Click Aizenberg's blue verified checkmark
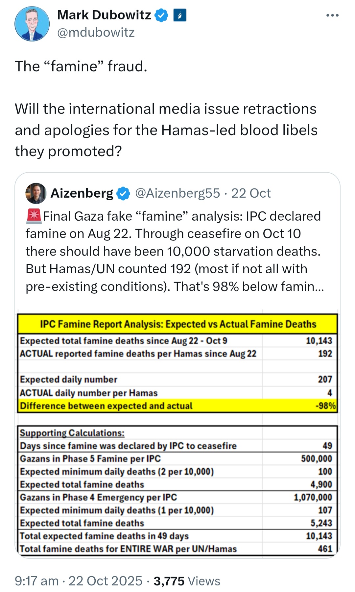The width and height of the screenshot is (355, 592). (x=124, y=193)
